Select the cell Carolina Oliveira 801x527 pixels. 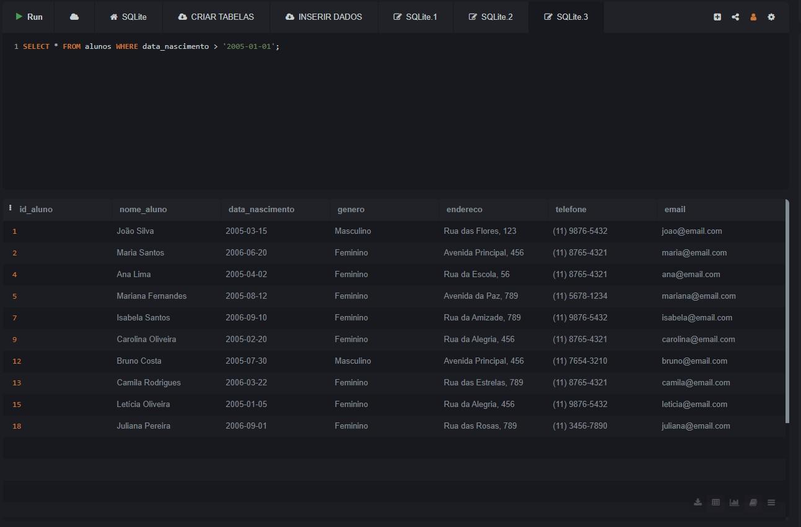pyautogui.click(x=146, y=339)
